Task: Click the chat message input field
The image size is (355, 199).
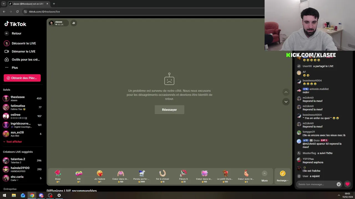Action: (x=316, y=184)
